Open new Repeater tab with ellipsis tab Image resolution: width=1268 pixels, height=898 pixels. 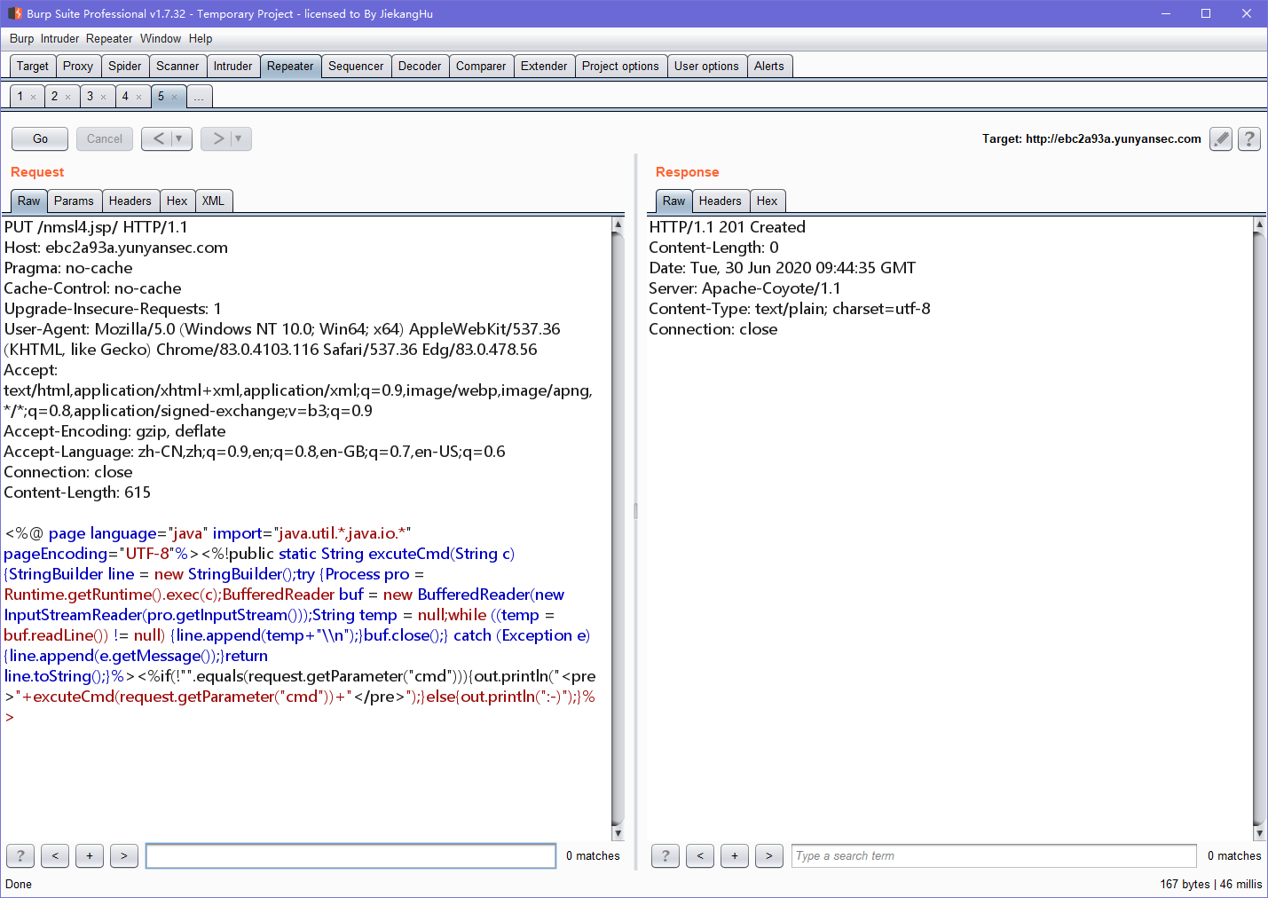click(199, 97)
